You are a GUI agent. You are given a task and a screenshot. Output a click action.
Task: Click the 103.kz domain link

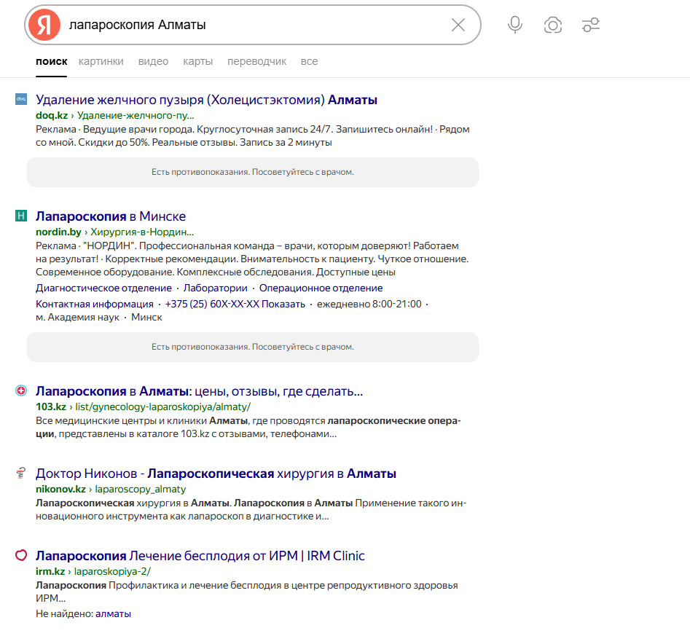[50, 407]
